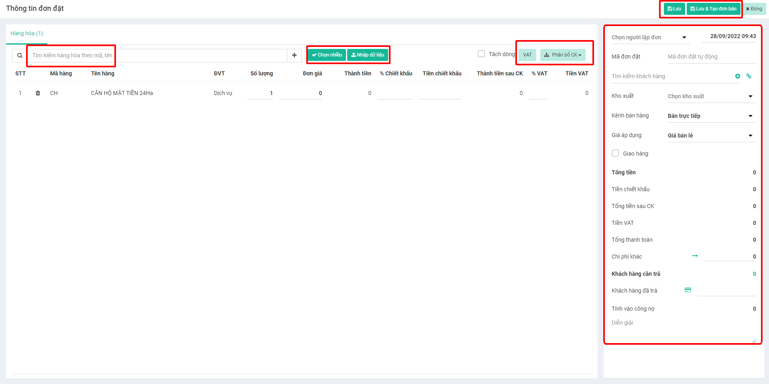
Task: Expand the Phân bổ CK dropdown
Action: 562,55
